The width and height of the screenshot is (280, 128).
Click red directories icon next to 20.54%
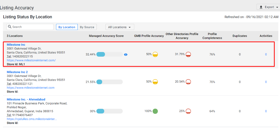tap(188, 82)
